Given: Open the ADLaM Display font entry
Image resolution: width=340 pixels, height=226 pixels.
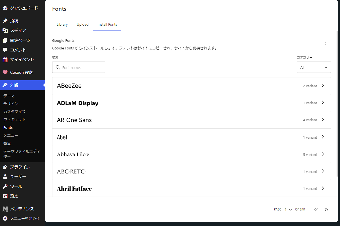Looking at the screenshot, I should [x=191, y=103].
